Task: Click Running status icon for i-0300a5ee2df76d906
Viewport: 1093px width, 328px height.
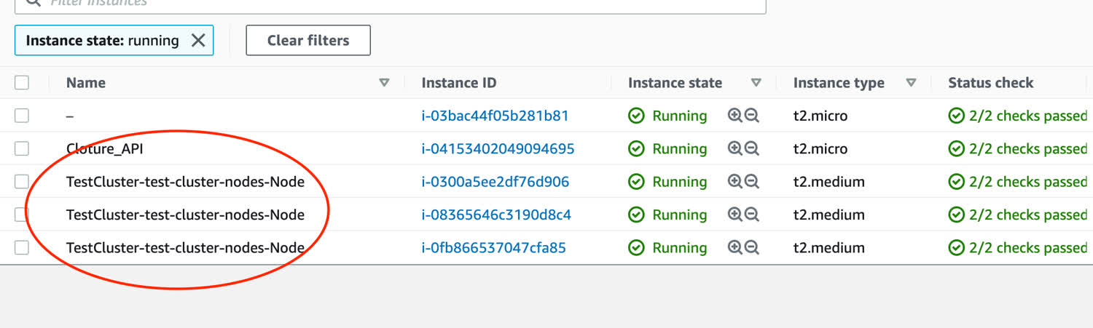Action: pos(636,182)
